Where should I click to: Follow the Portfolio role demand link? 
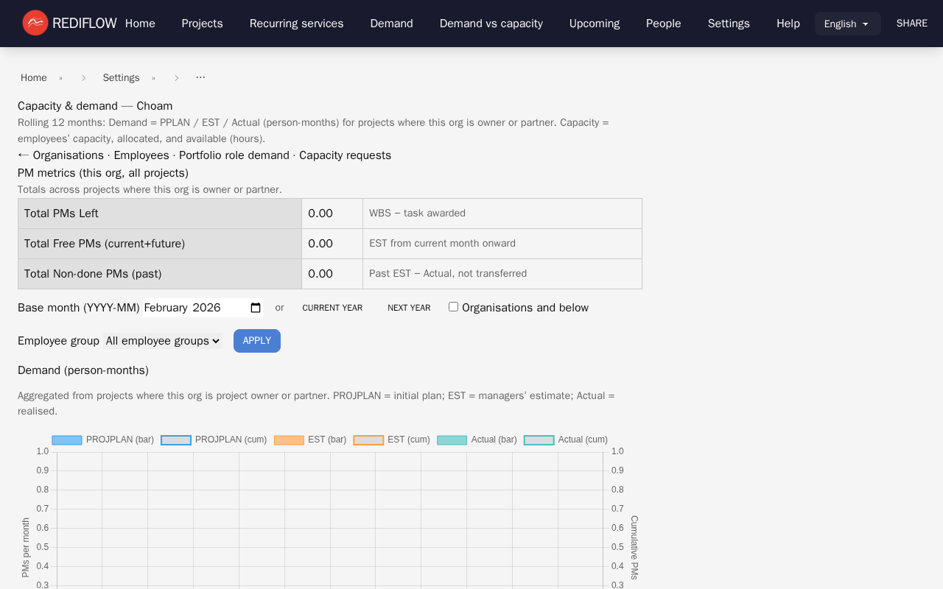click(x=234, y=155)
